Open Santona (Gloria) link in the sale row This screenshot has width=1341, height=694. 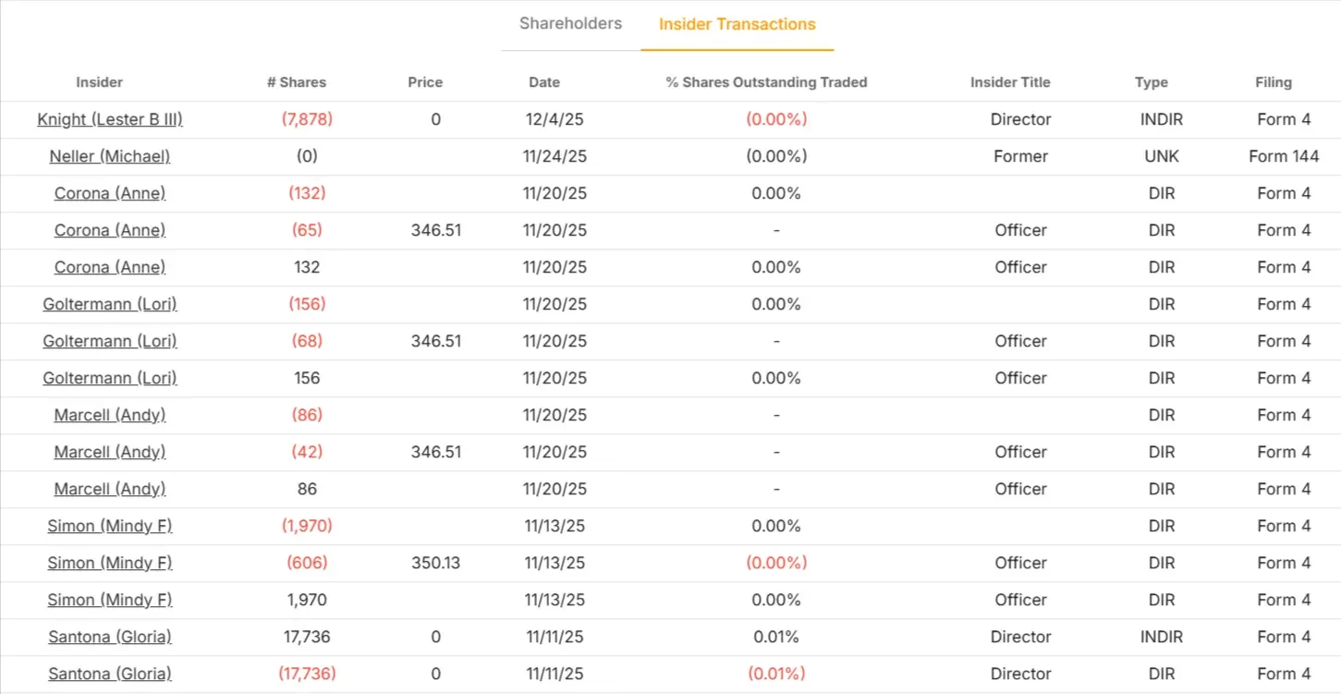(109, 674)
